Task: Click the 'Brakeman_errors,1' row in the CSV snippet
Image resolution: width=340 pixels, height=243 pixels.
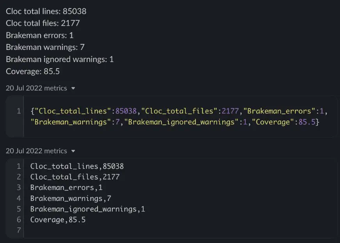Action: 66,188
